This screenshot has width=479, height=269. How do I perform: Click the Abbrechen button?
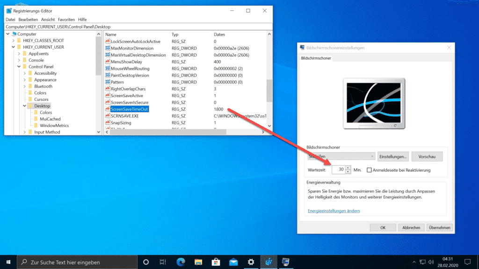click(x=411, y=227)
